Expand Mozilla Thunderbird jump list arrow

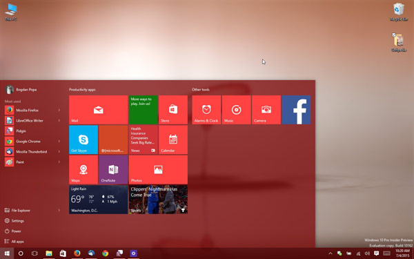(x=59, y=151)
